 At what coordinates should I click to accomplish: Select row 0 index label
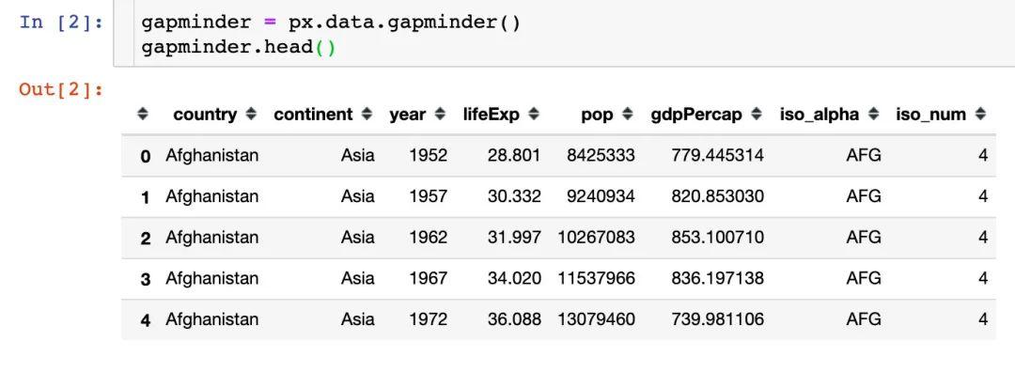tap(146, 156)
